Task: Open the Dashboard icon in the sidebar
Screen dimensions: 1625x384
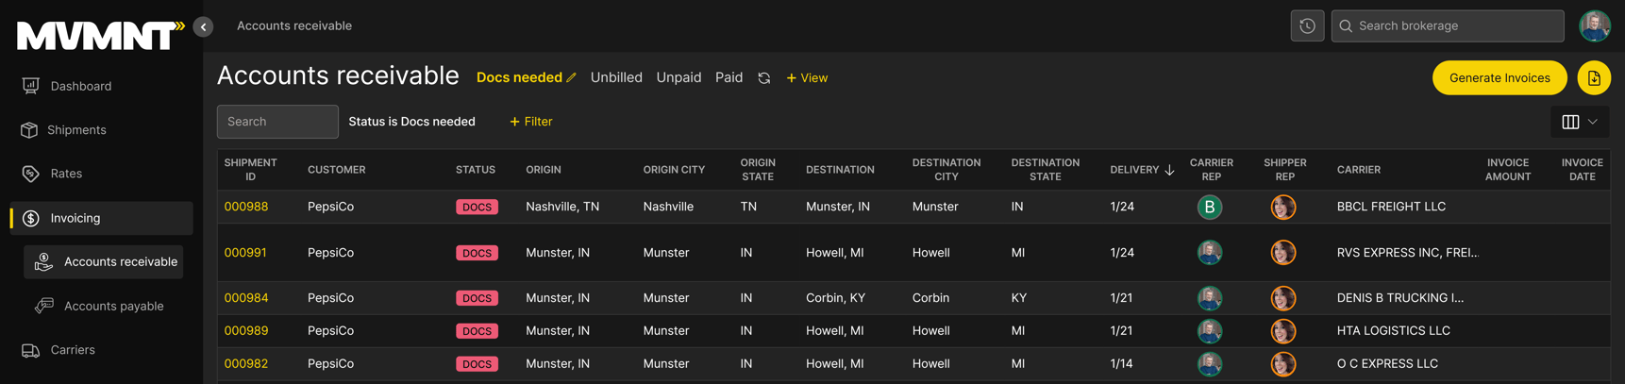Action: click(x=30, y=86)
